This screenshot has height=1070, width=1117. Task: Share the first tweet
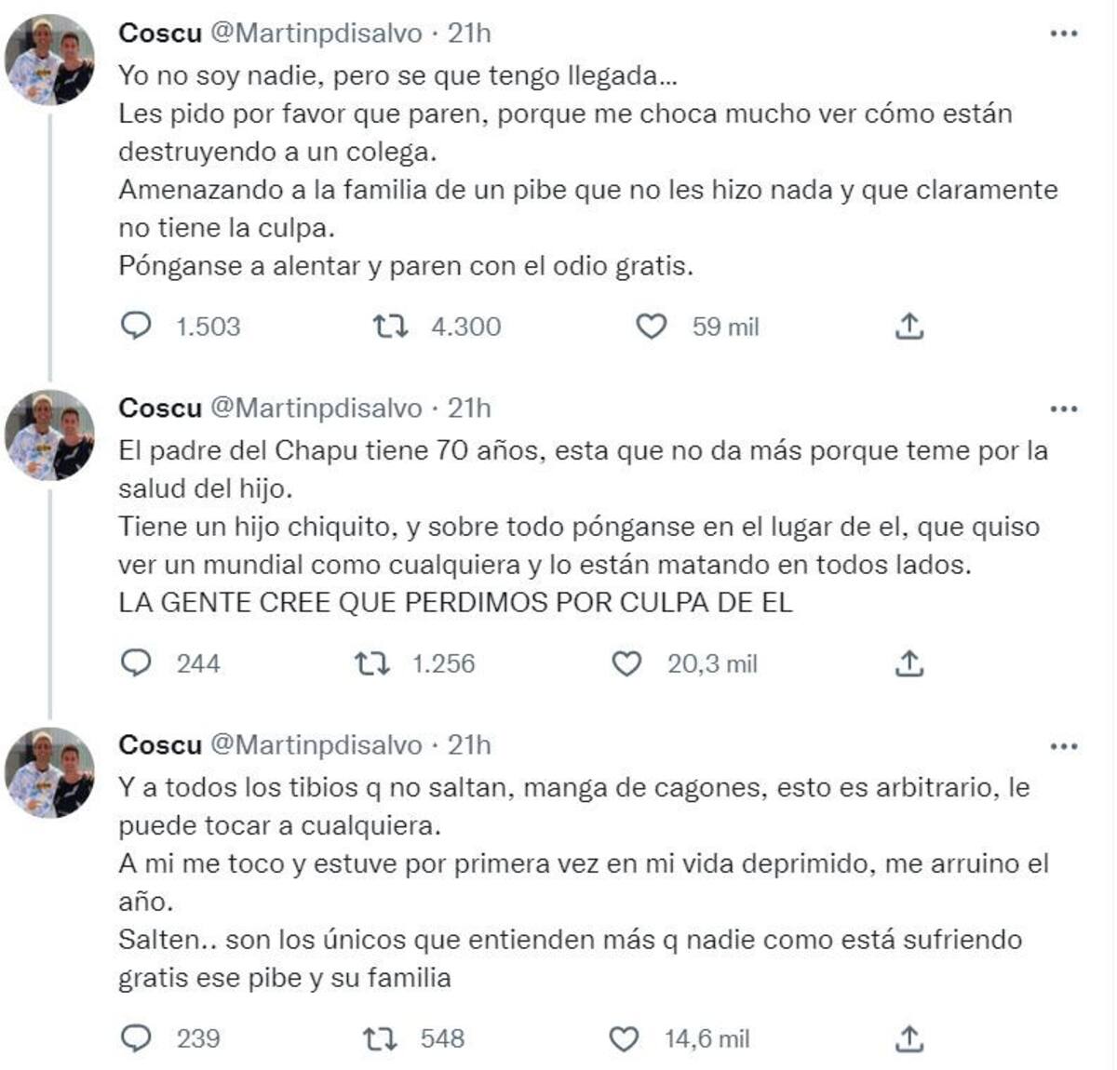909,327
